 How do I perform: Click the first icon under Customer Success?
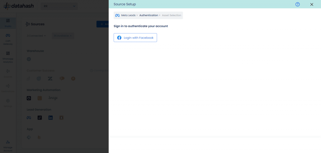click(x=29, y=79)
